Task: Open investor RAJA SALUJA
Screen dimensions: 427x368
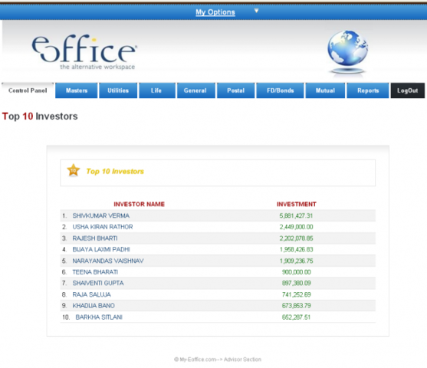Action: tap(91, 294)
